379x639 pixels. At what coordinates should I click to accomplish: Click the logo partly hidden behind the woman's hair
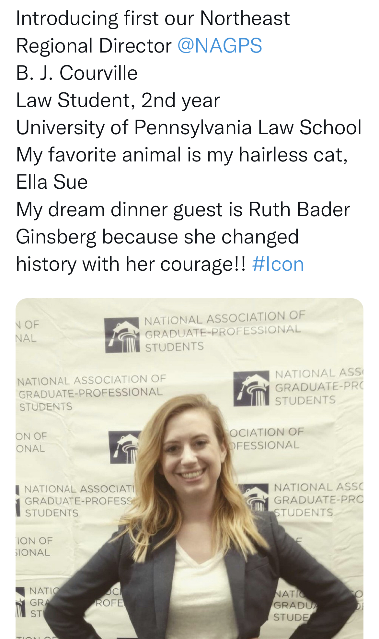(125, 447)
